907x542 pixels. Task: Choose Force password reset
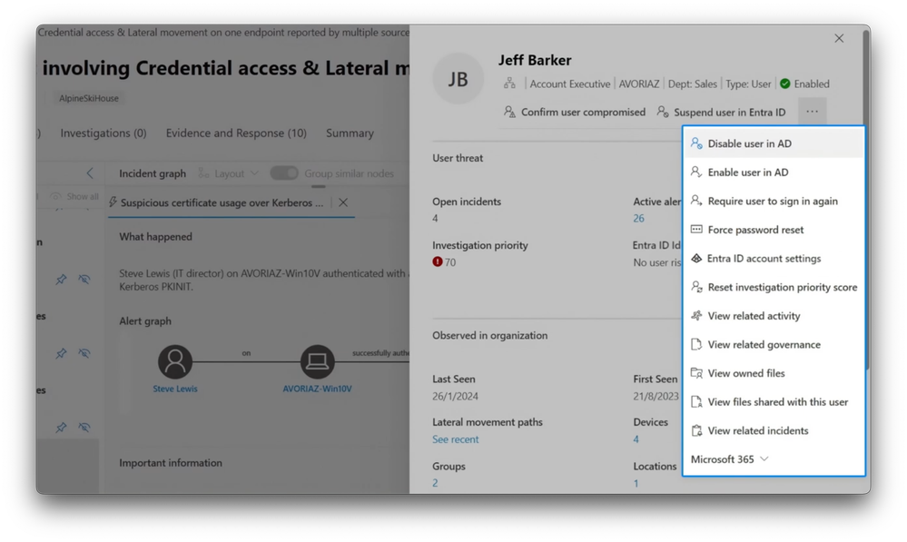[x=774, y=230]
